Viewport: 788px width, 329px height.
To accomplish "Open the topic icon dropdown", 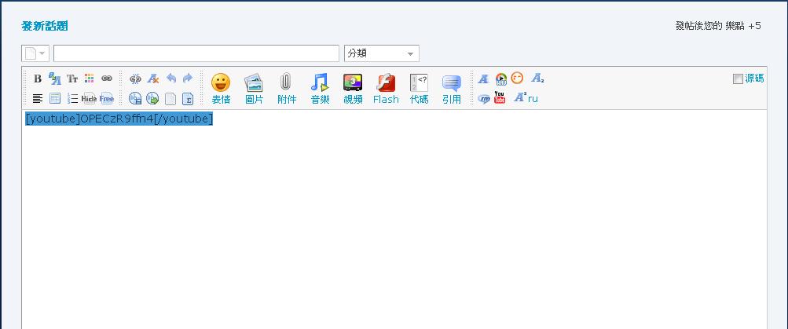I will pos(35,53).
